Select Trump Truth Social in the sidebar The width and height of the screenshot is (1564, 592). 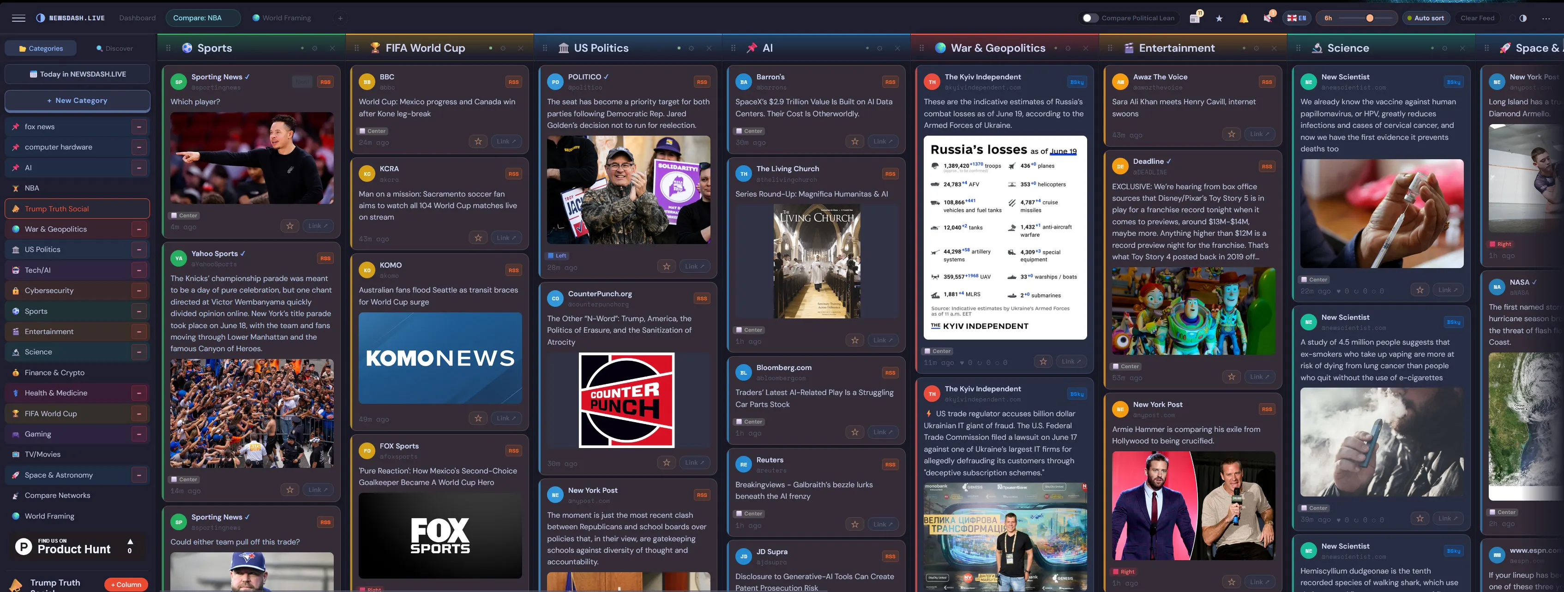[77, 209]
